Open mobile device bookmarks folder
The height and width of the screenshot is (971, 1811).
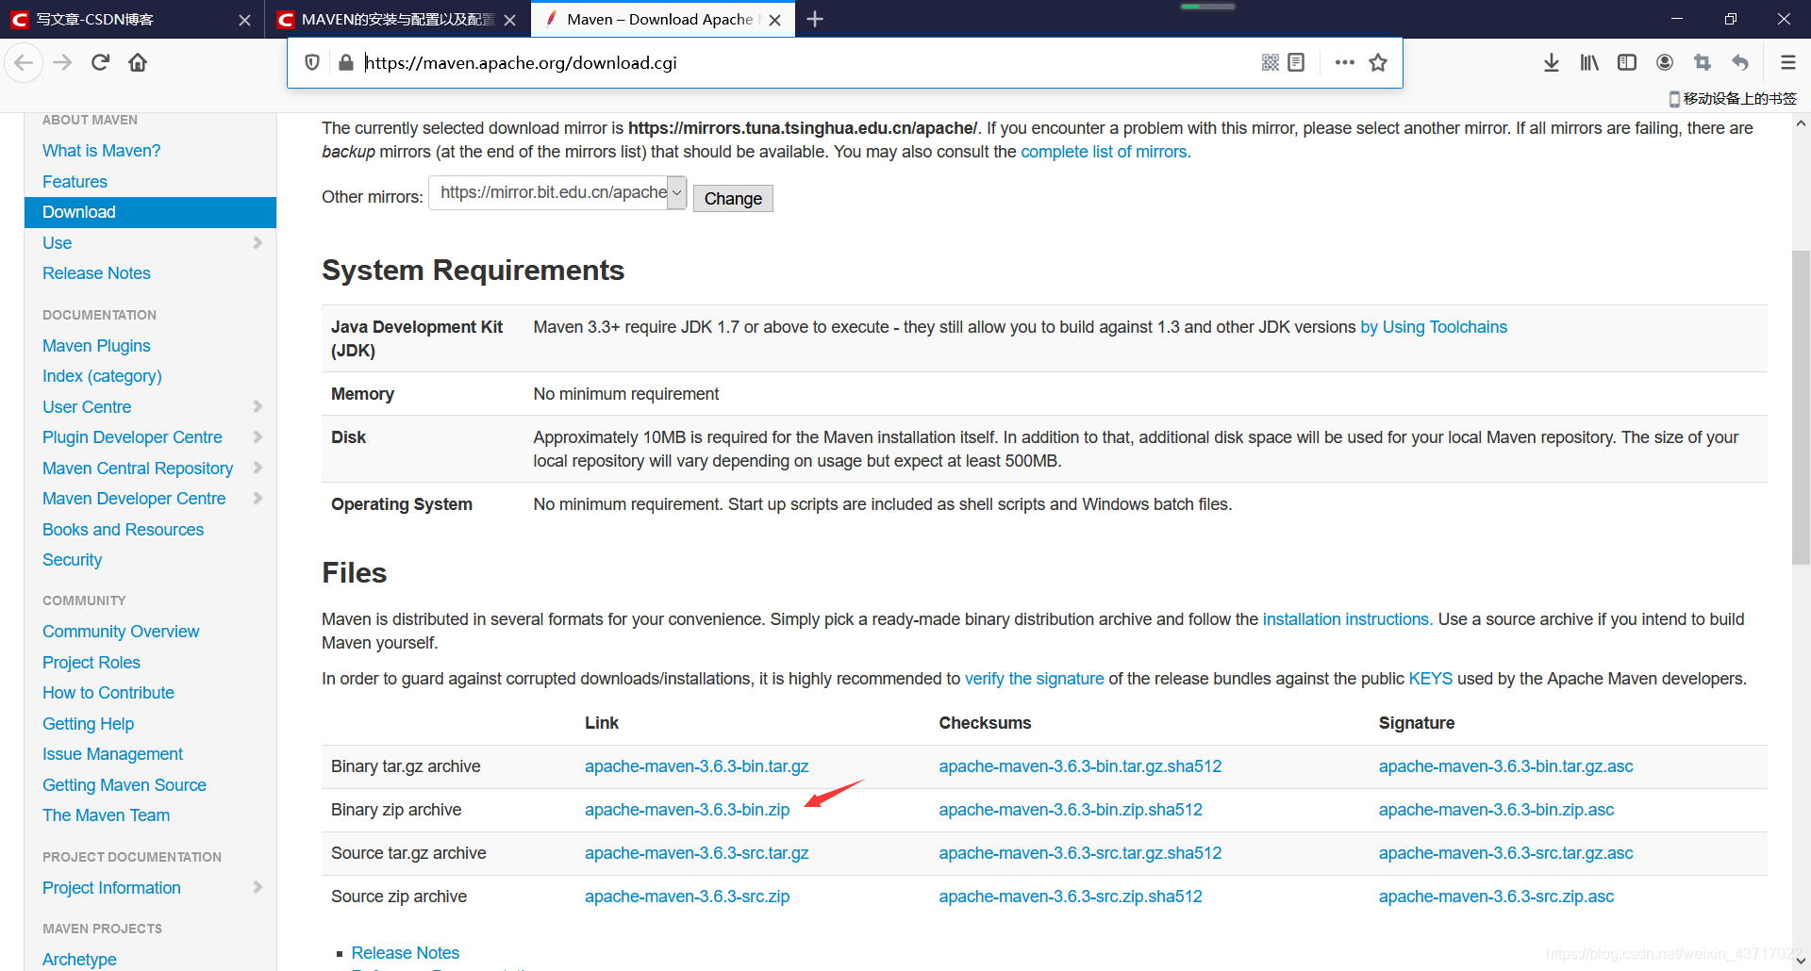click(1733, 99)
